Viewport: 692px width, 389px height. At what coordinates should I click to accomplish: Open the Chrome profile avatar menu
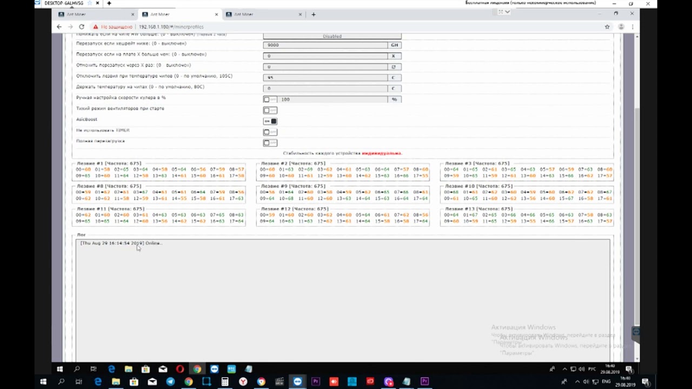(x=621, y=26)
